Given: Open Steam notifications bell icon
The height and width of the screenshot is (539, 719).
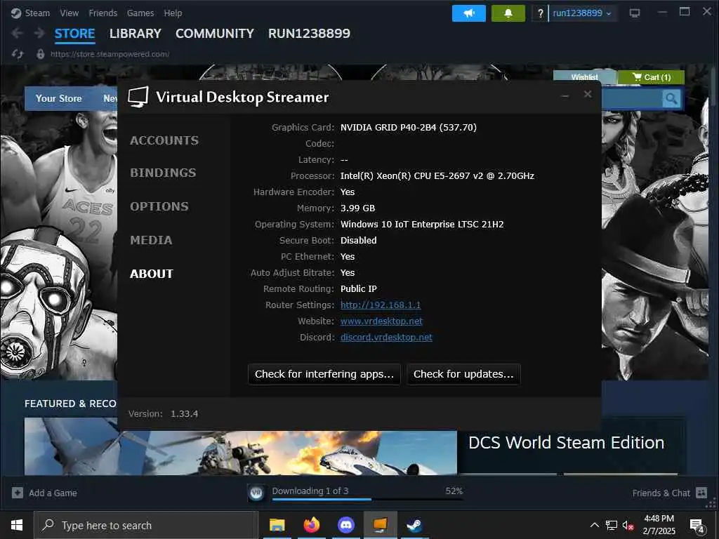Looking at the screenshot, I should point(508,13).
